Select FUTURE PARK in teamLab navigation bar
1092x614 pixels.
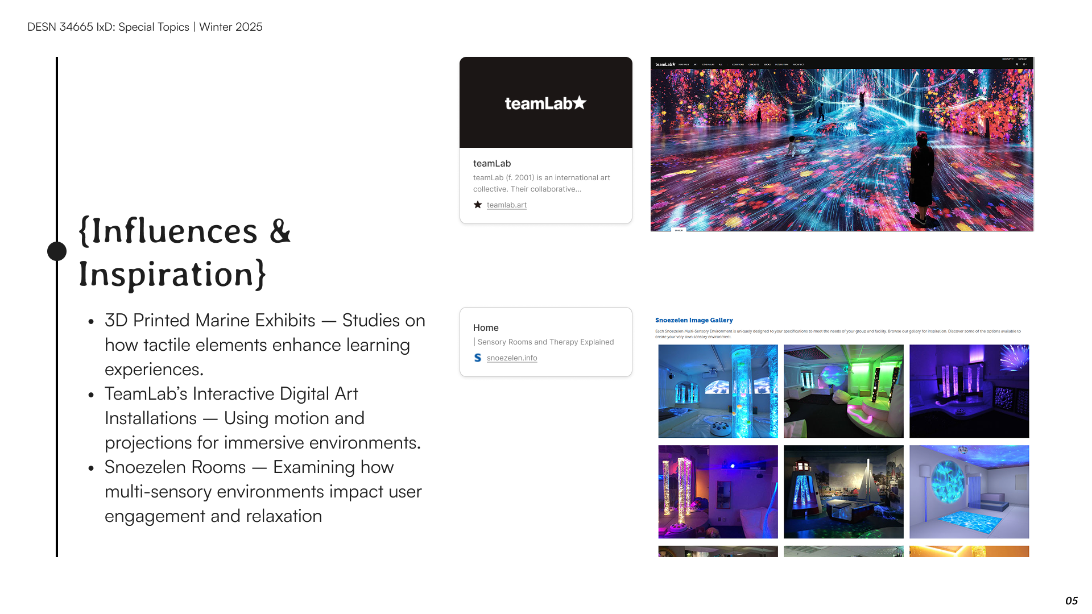tap(781, 64)
